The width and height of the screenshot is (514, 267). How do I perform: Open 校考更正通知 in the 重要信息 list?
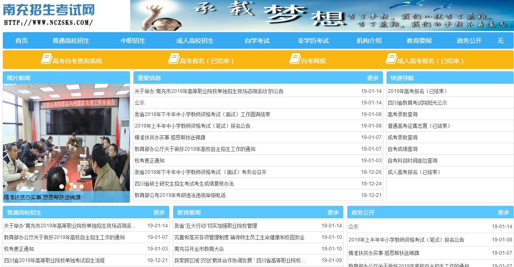click(x=149, y=161)
